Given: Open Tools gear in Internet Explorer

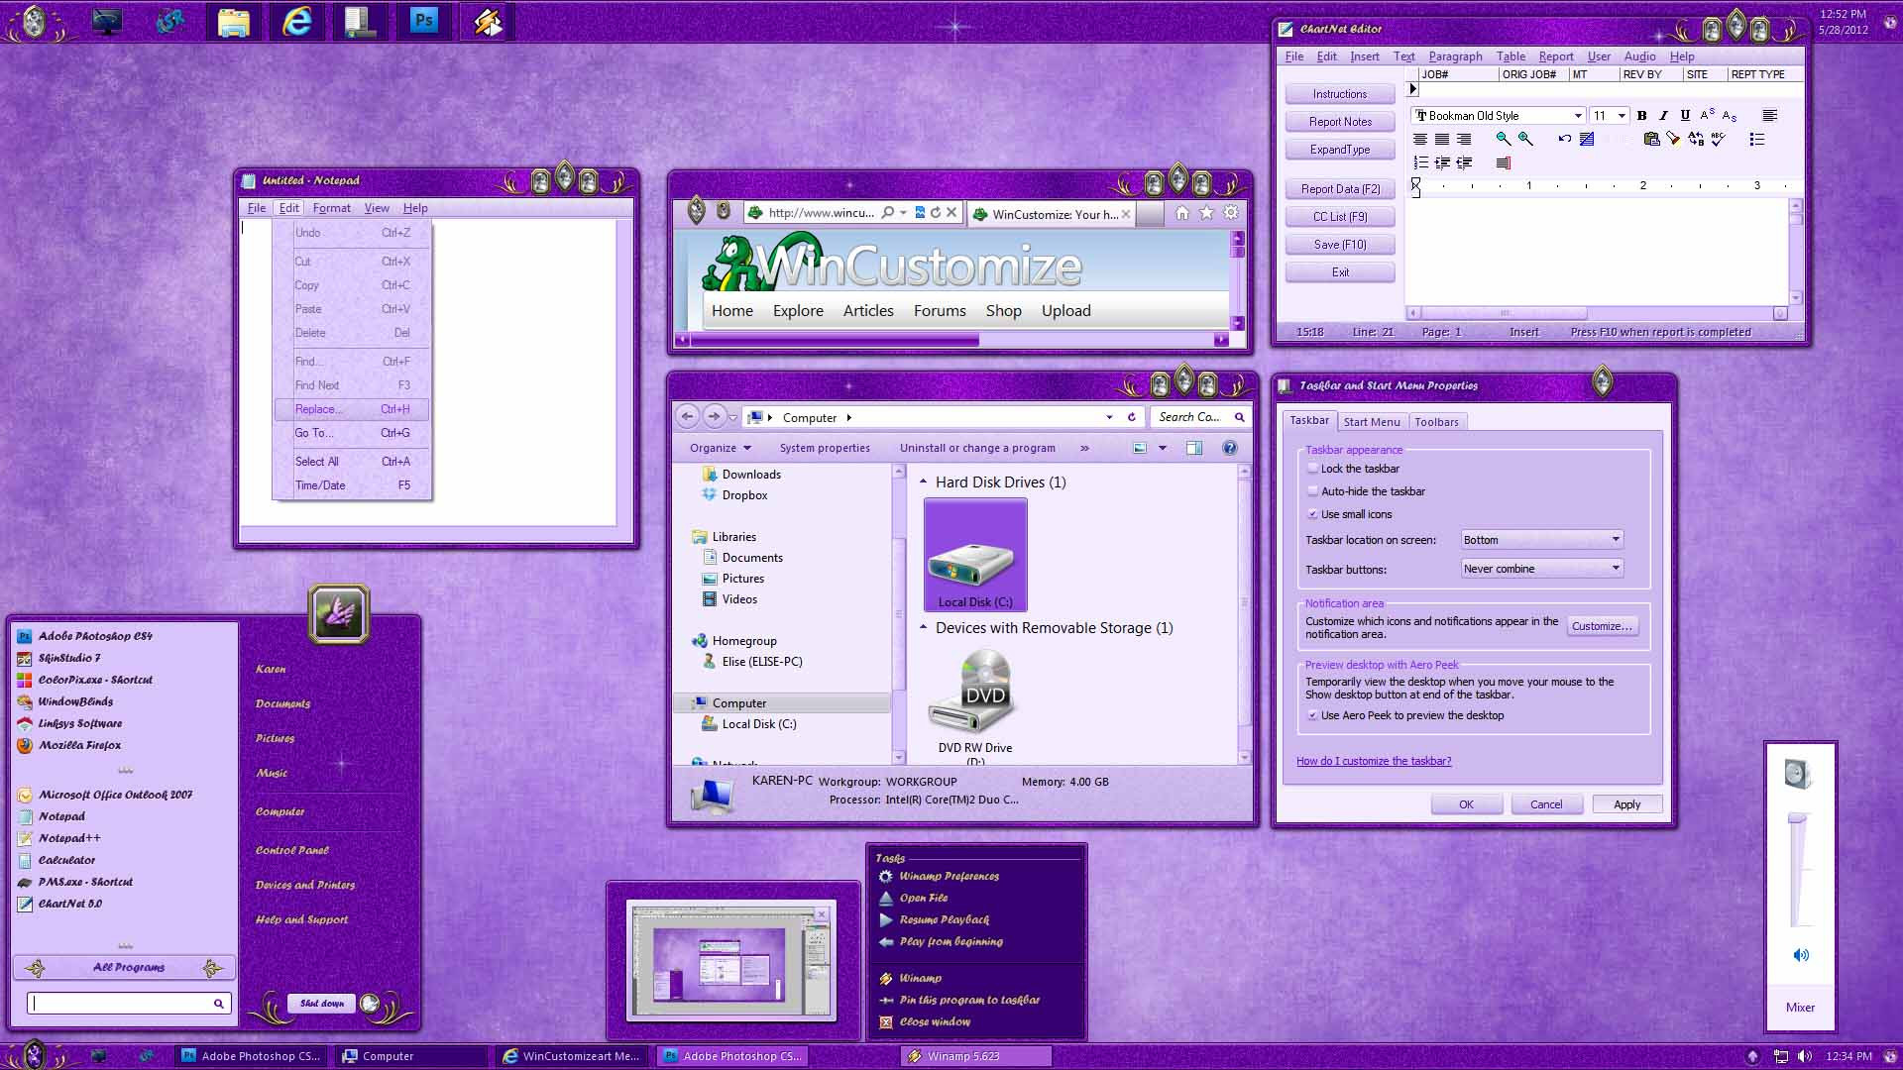Looking at the screenshot, I should [x=1231, y=212].
